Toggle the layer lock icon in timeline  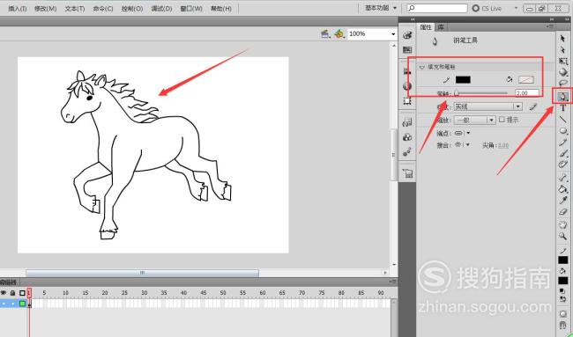point(13,292)
